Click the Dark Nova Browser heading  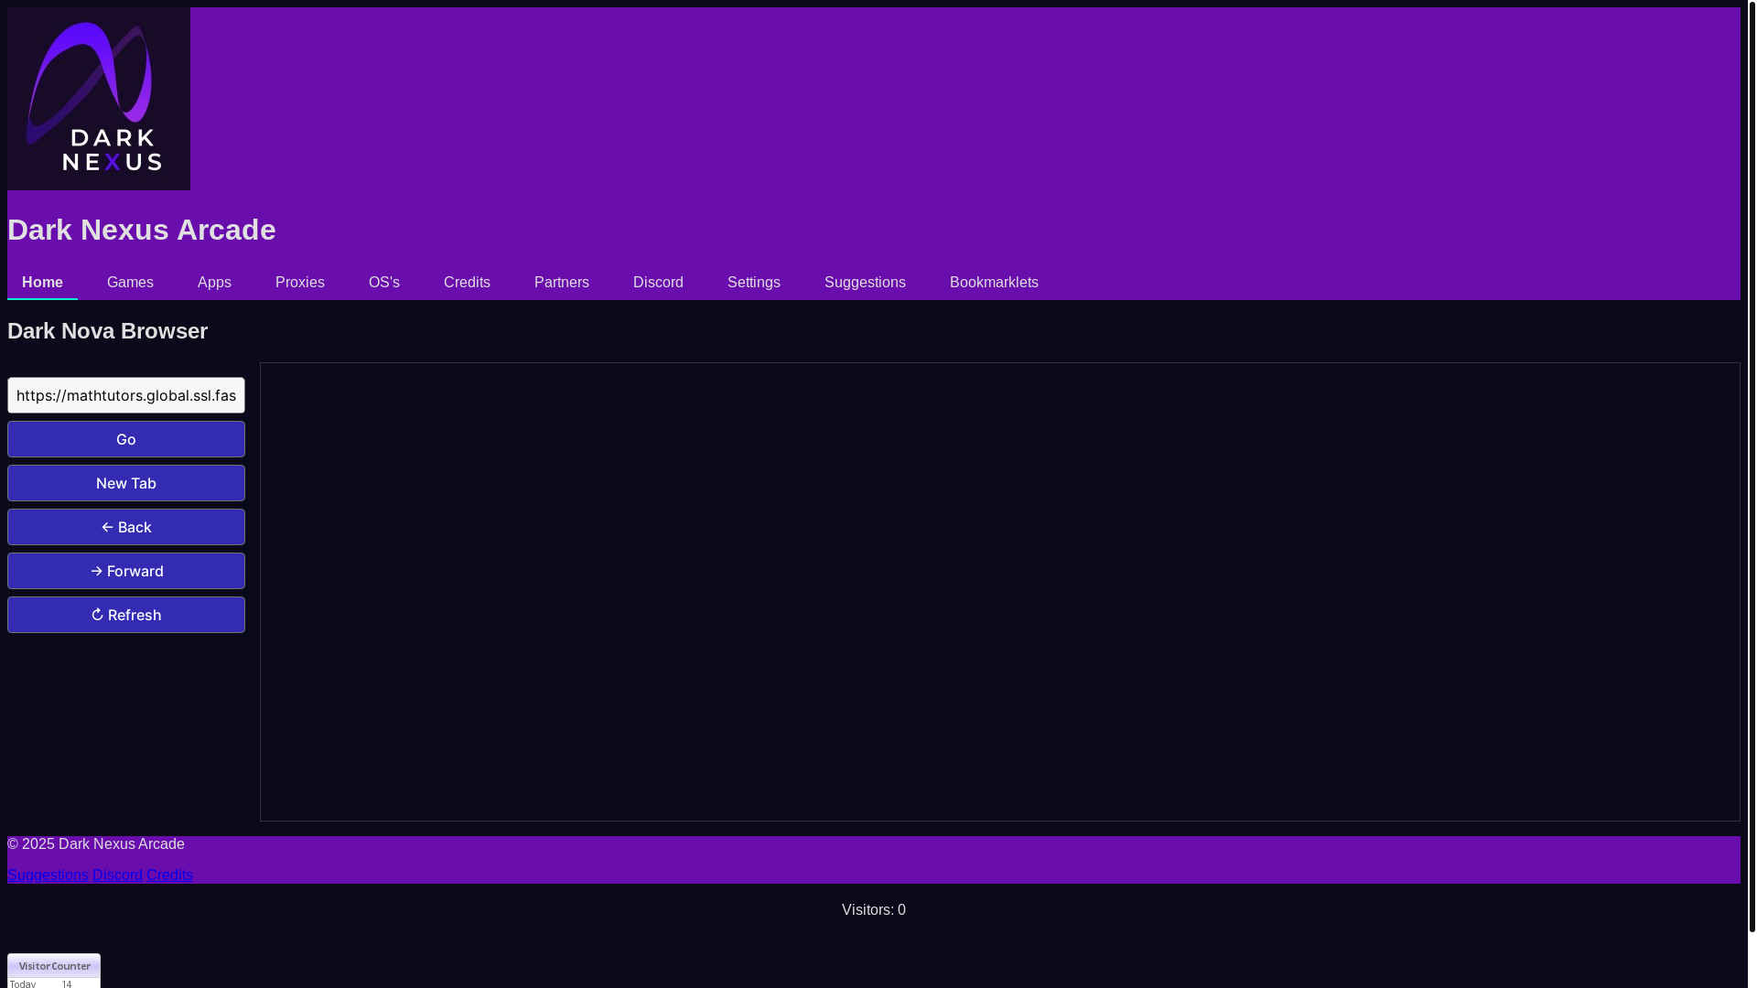[108, 331]
